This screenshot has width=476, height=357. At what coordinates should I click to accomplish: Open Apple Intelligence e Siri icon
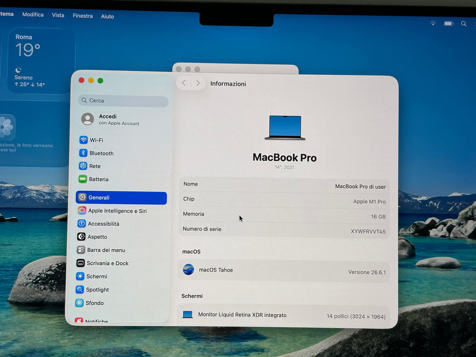pos(82,211)
